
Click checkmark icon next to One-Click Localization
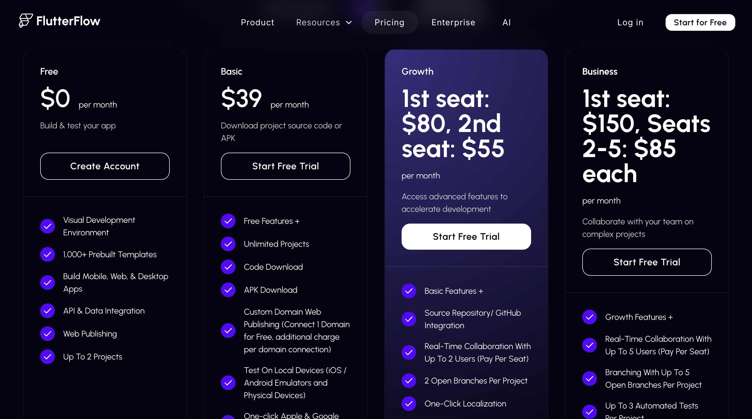(x=409, y=404)
